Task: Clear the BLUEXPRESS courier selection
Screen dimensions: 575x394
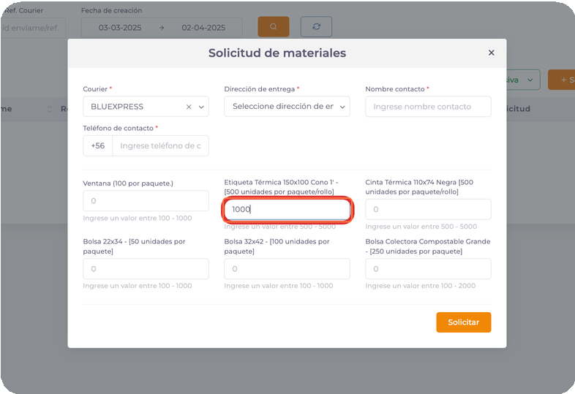Action: click(x=189, y=107)
